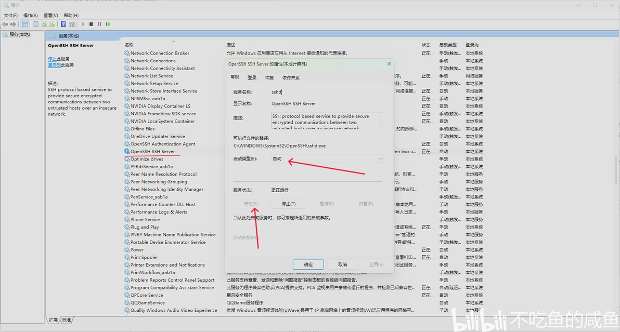This screenshot has height=332, width=620.
Task: Click the sshd service name field
Action: coord(327,92)
